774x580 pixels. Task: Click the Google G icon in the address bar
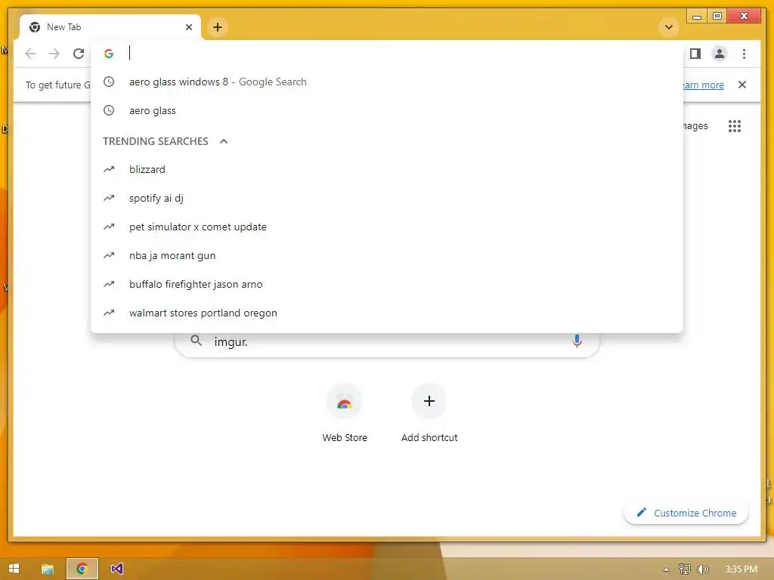[109, 54]
